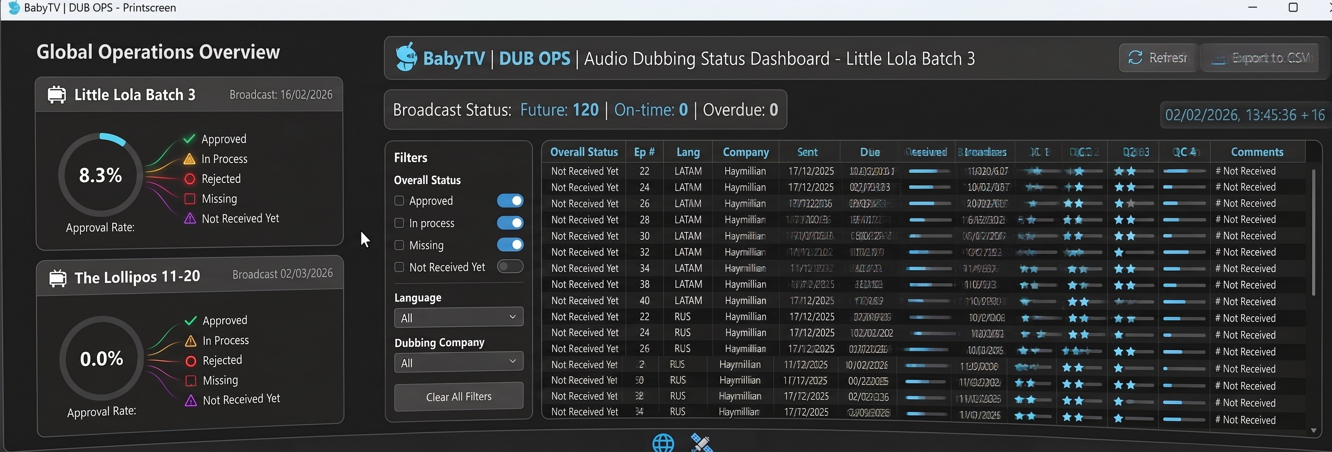Viewport: 1332px width, 452px height.
Task: Turn off the Missing toggle switch
Action: 510,245
